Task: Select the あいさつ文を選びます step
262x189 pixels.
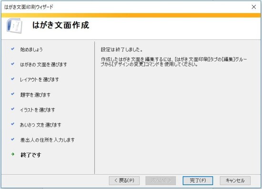Action: 40,125
